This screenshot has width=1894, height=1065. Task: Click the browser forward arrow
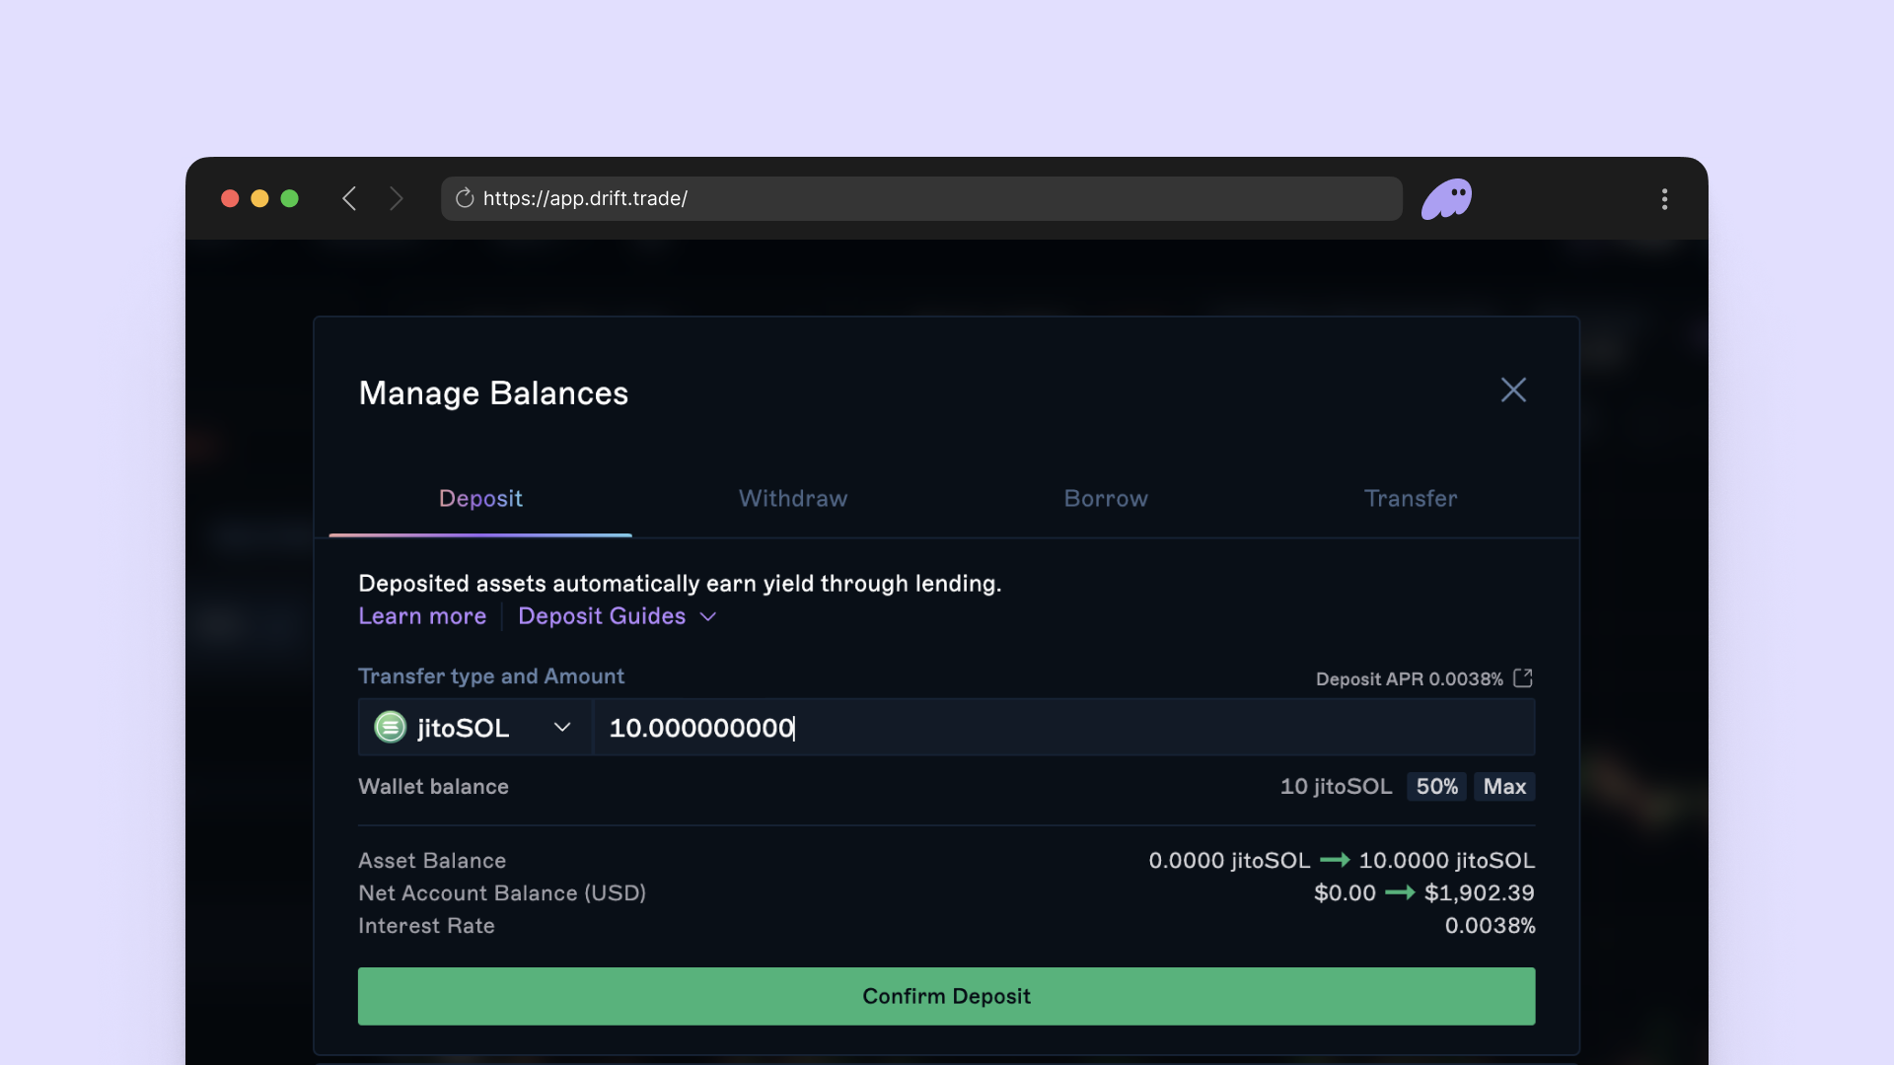tap(397, 198)
